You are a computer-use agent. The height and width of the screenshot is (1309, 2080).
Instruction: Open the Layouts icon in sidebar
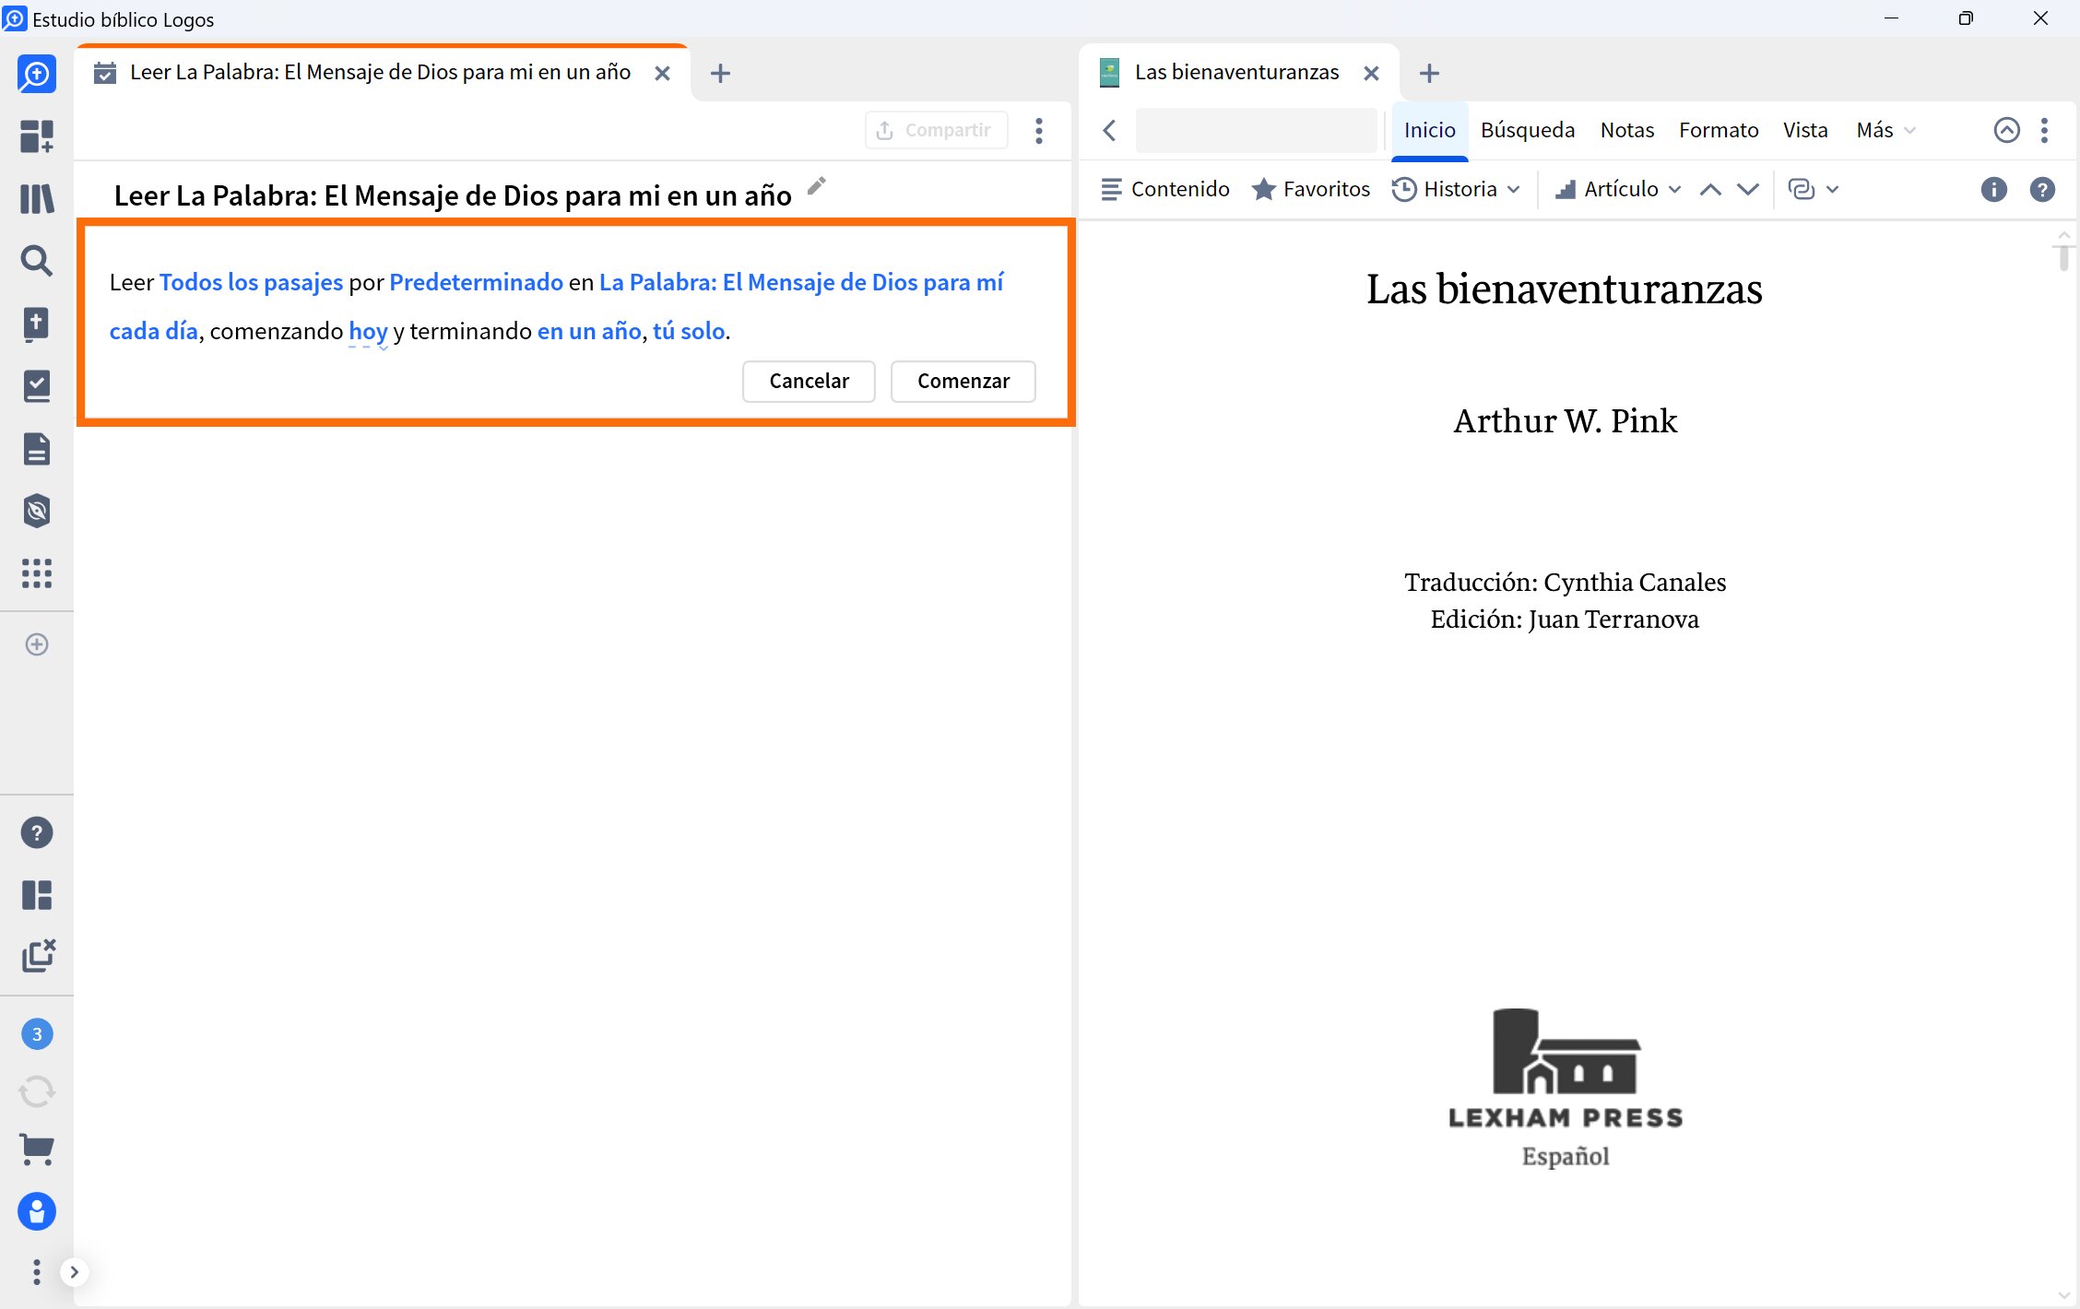(x=37, y=895)
